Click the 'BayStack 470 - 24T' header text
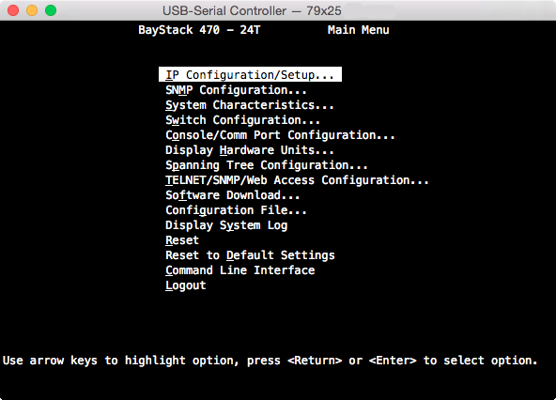 click(199, 30)
